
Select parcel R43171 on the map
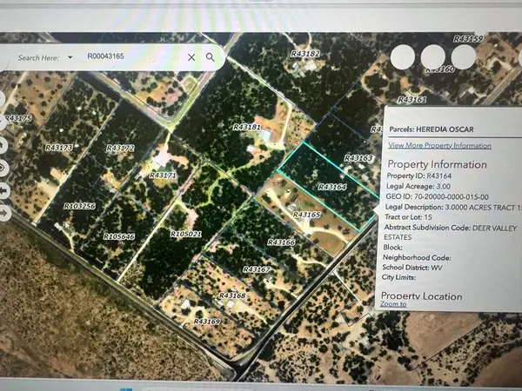[163, 176]
